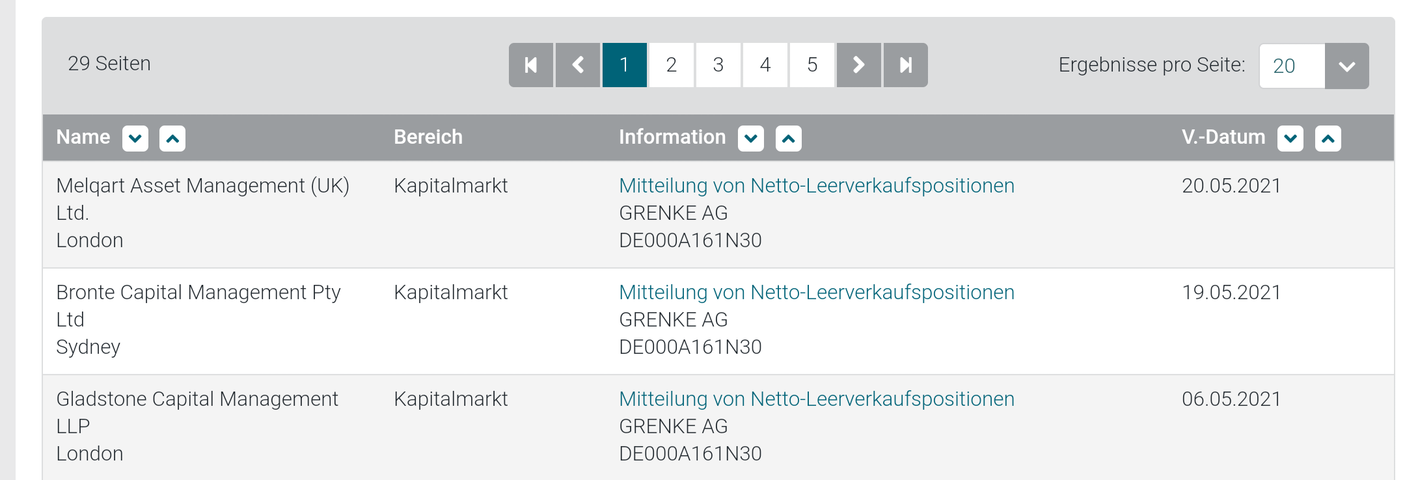This screenshot has height=480, width=1405.
Task: Go to the previous page arrow
Action: tap(577, 64)
